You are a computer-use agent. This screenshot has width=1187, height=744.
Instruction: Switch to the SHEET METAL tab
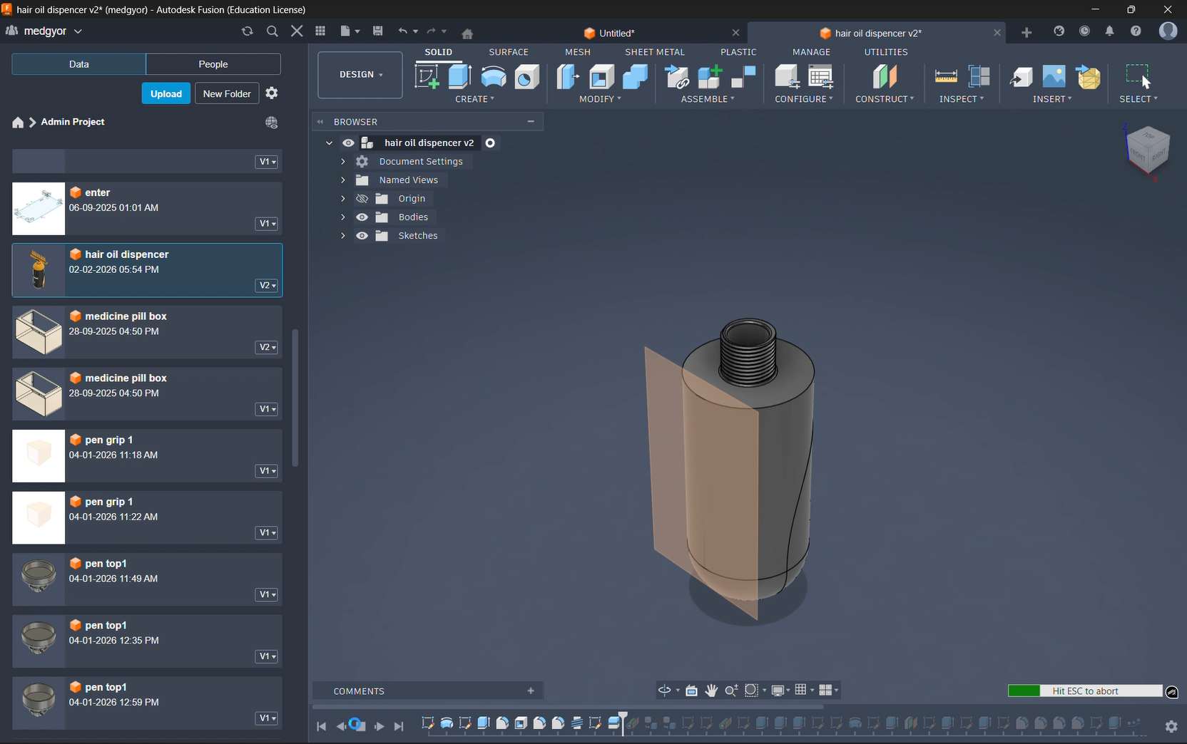coord(654,52)
